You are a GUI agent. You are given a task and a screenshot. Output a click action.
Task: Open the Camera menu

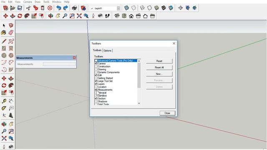coord(28,2)
